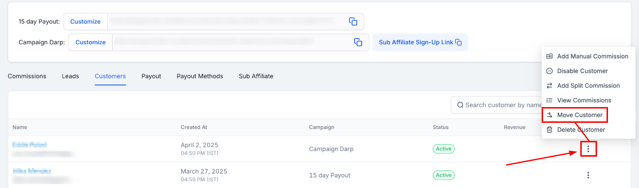Viewport: 639px width, 188px height.
Task: Go to the Payout Methods tab
Action: [x=200, y=76]
